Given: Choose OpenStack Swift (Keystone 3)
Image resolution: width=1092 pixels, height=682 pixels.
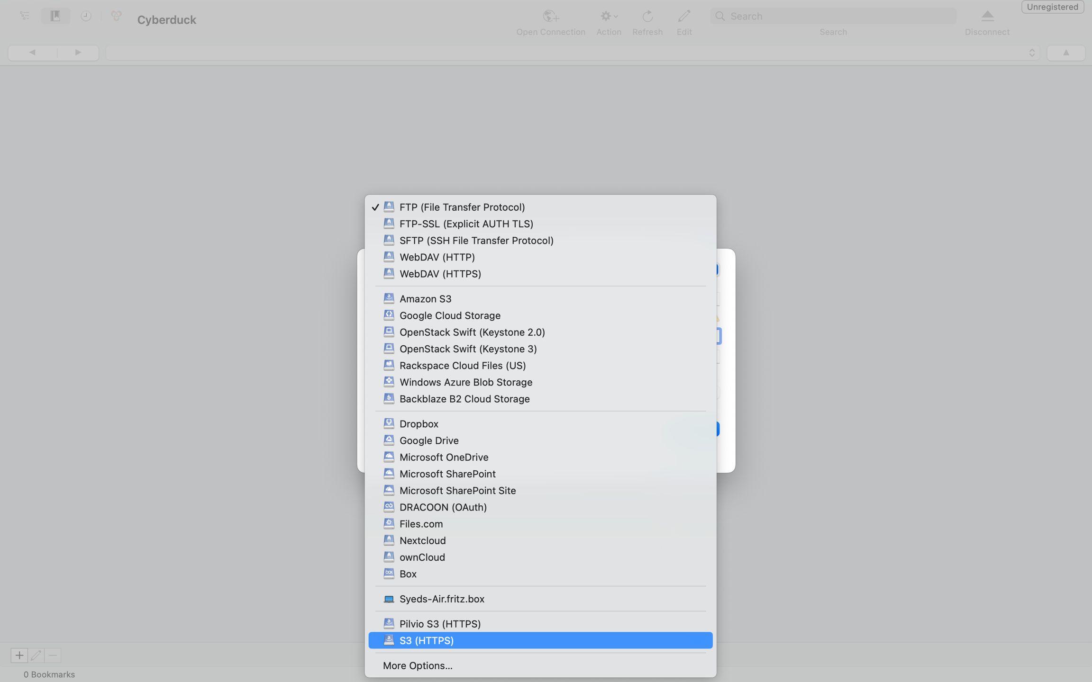Looking at the screenshot, I should [540, 349].
